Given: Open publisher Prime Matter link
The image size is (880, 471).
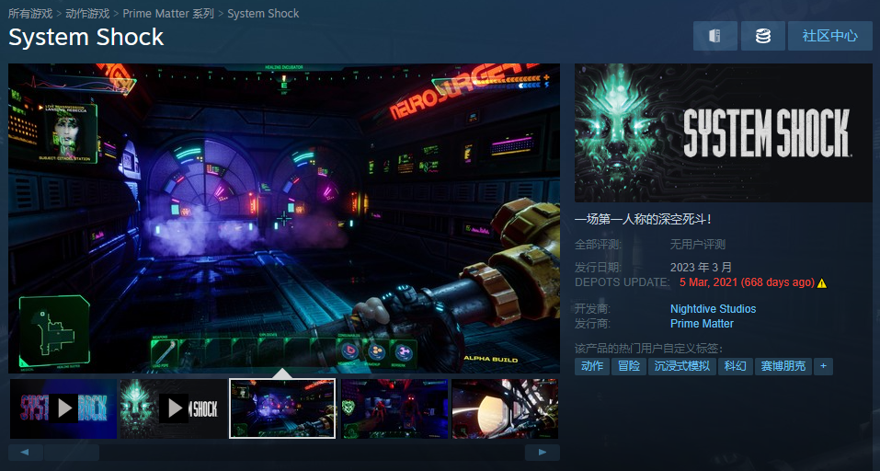Looking at the screenshot, I should tap(702, 324).
